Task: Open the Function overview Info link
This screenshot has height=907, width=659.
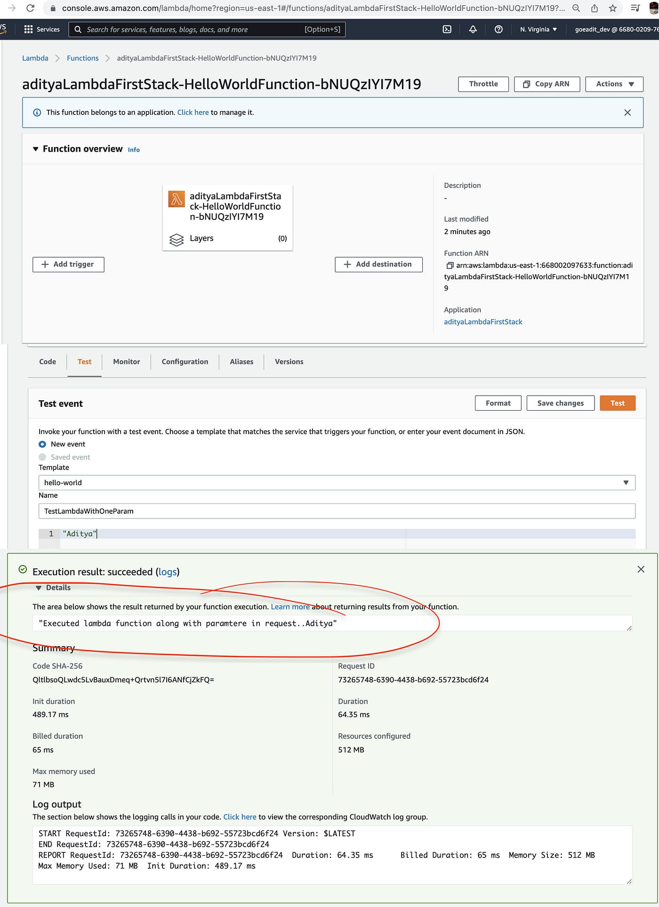Action: point(134,150)
